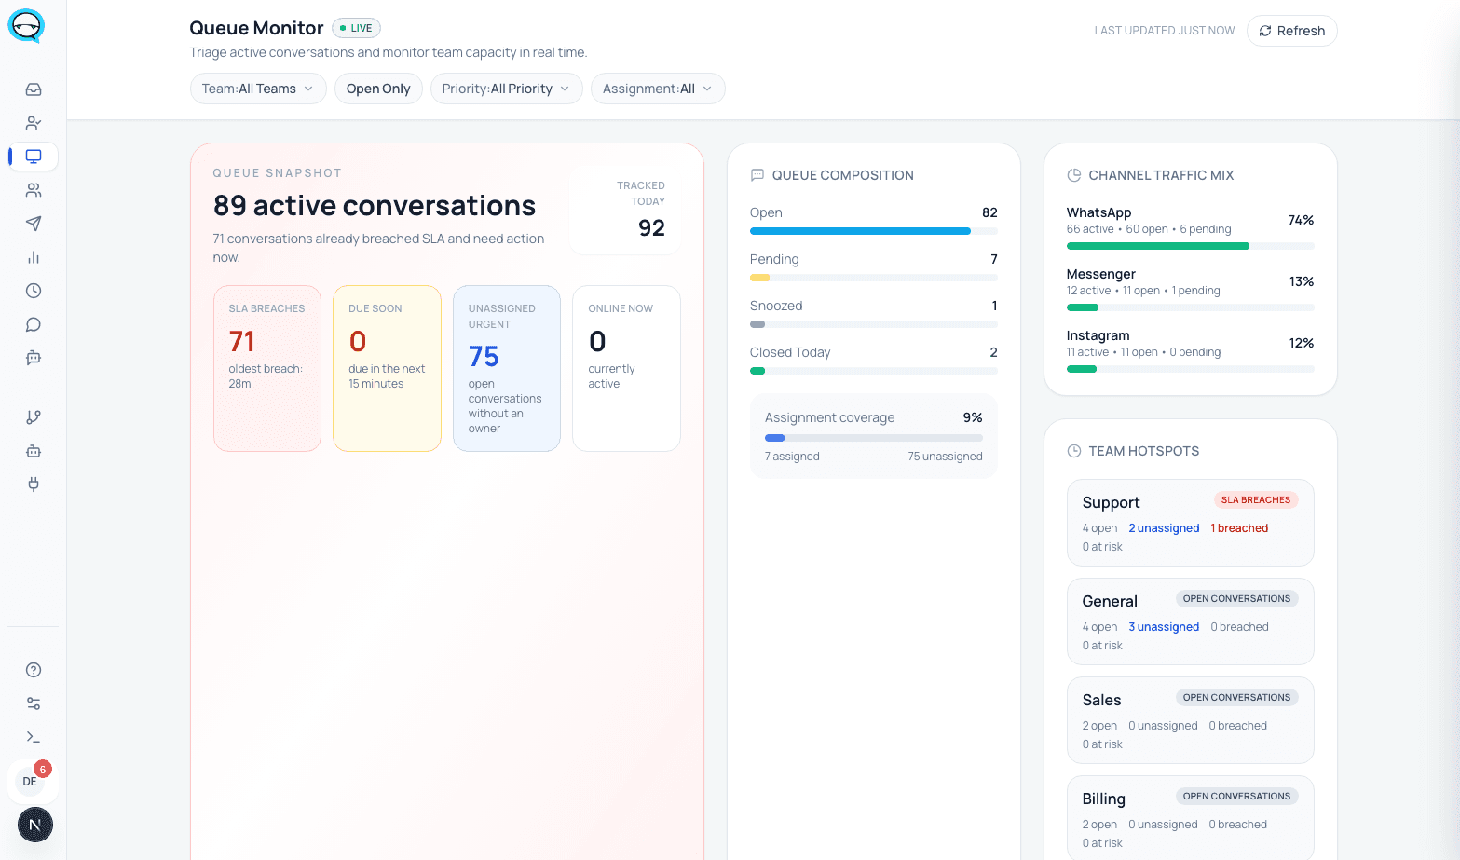Open the git branch workflow icon
Viewport: 1460px width, 860px height.
(x=34, y=417)
